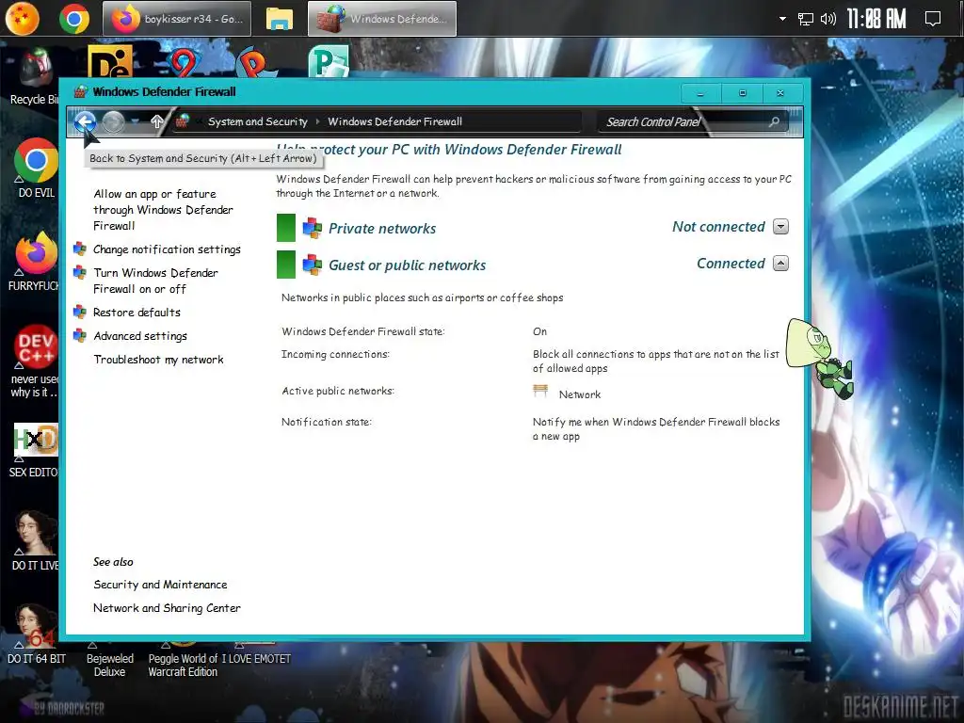The width and height of the screenshot is (964, 723).
Task: Click shield icon beside Turn Firewall on or off
Action: click(x=80, y=272)
